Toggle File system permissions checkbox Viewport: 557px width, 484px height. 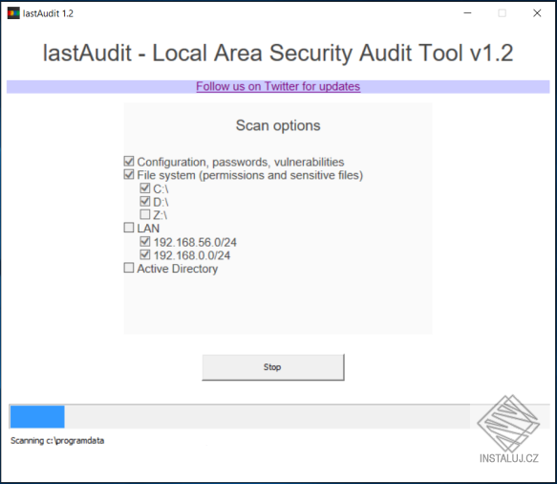(129, 175)
